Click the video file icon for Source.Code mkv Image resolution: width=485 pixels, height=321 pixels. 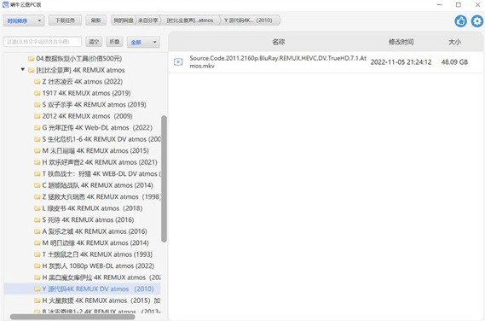(178, 62)
